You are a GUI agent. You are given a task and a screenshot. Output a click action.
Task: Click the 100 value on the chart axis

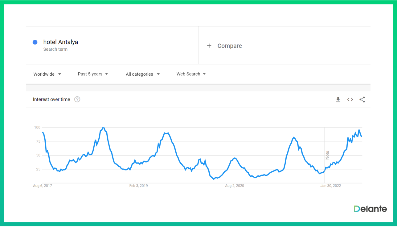point(37,128)
